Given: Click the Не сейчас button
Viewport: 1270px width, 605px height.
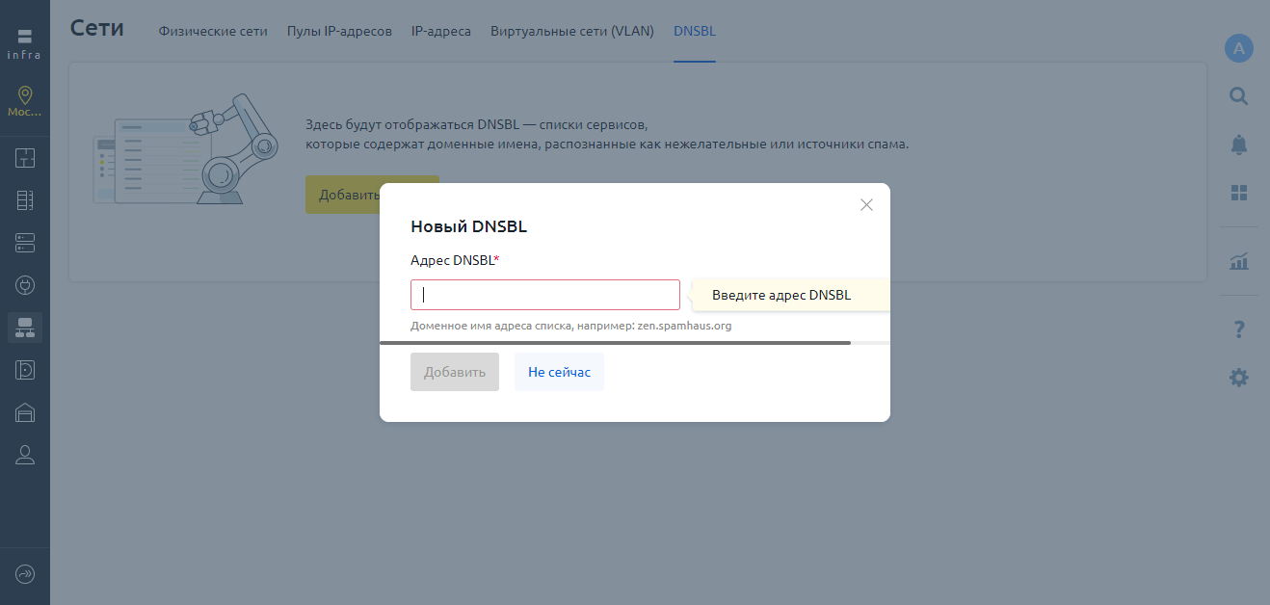Looking at the screenshot, I should 559,372.
